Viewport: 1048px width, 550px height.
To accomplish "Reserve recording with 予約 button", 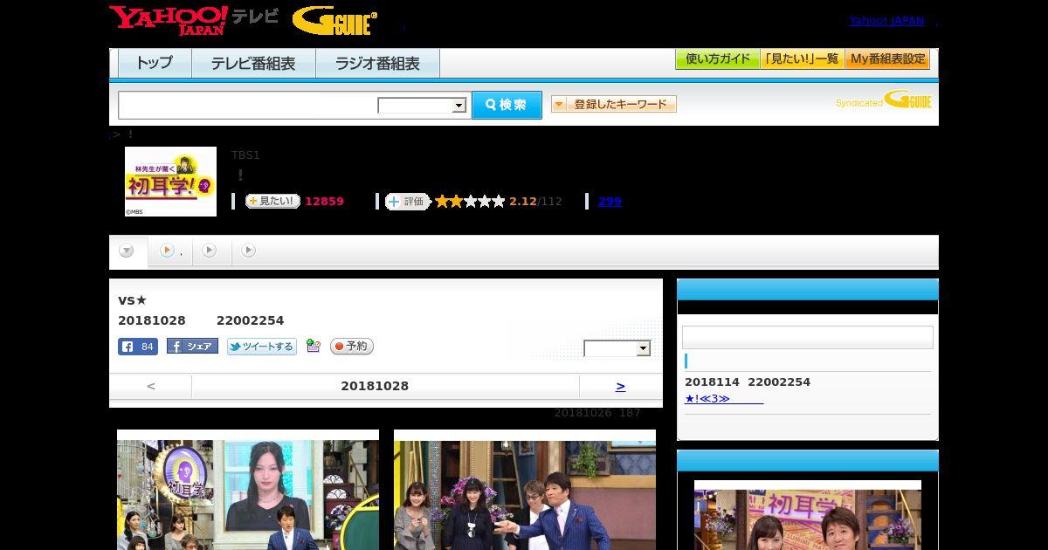I will coord(352,347).
